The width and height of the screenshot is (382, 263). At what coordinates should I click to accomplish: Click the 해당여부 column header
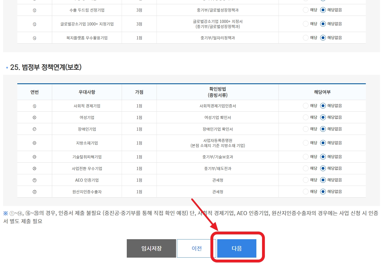322,92
